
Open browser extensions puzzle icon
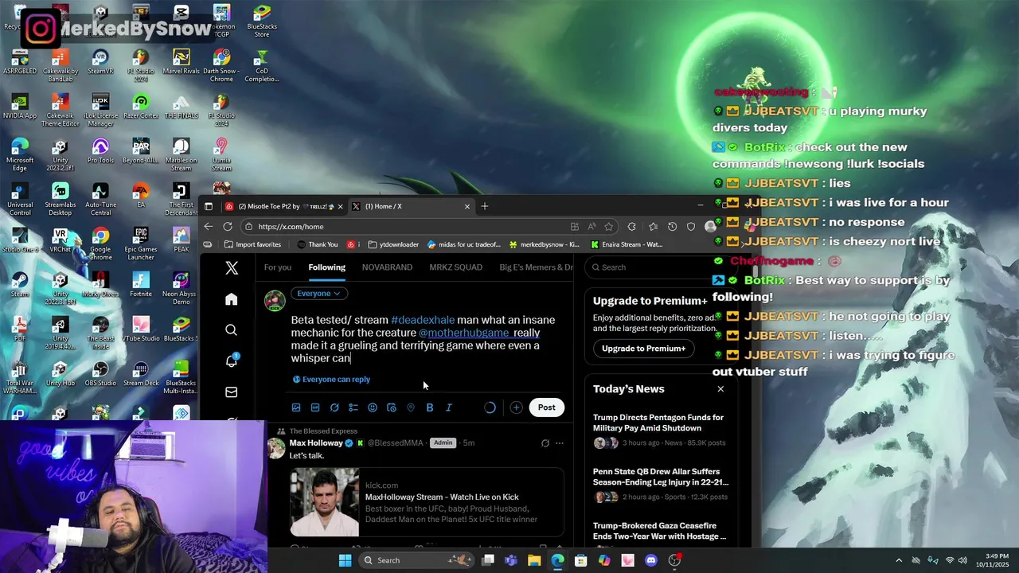[x=632, y=226]
